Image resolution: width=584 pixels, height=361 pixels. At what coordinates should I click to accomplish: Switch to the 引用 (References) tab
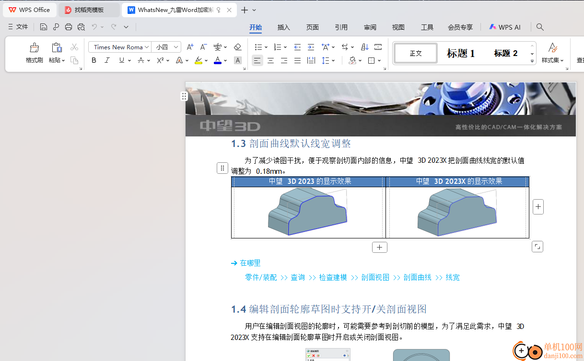tap(341, 27)
